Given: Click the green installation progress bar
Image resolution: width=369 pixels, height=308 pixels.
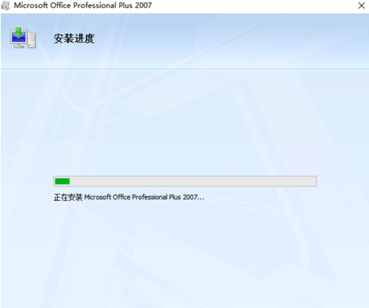Looking at the screenshot, I should (x=185, y=181).
